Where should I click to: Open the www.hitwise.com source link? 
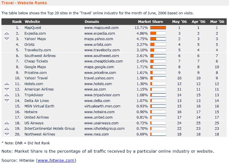tap(56, 160)
